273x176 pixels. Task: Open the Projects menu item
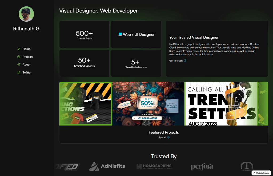coord(25,57)
